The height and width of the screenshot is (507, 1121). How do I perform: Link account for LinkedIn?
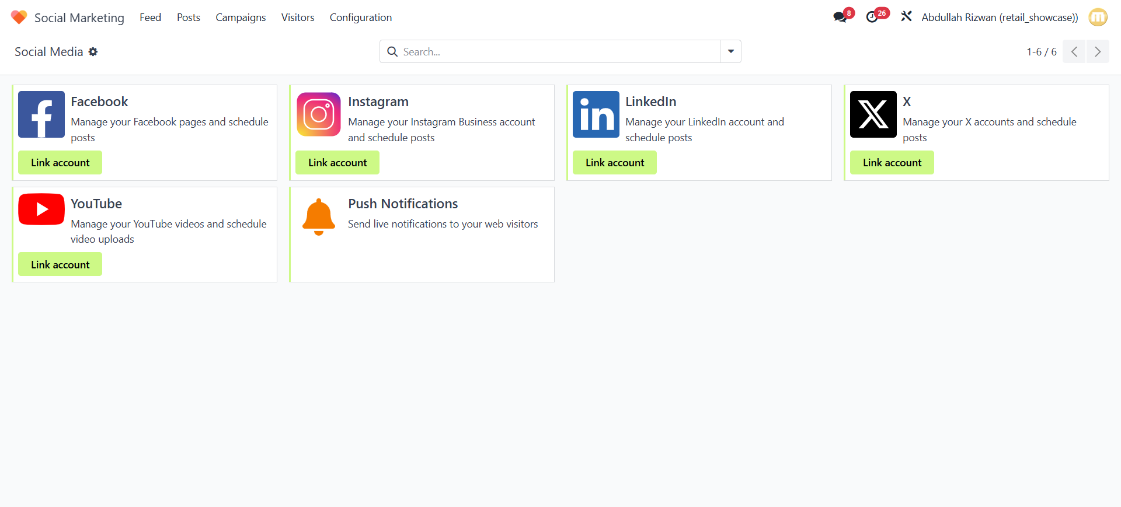coord(615,163)
